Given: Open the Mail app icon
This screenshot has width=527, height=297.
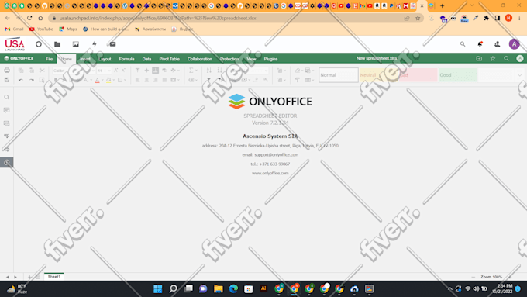Looking at the screenshot, I should click(x=112, y=44).
